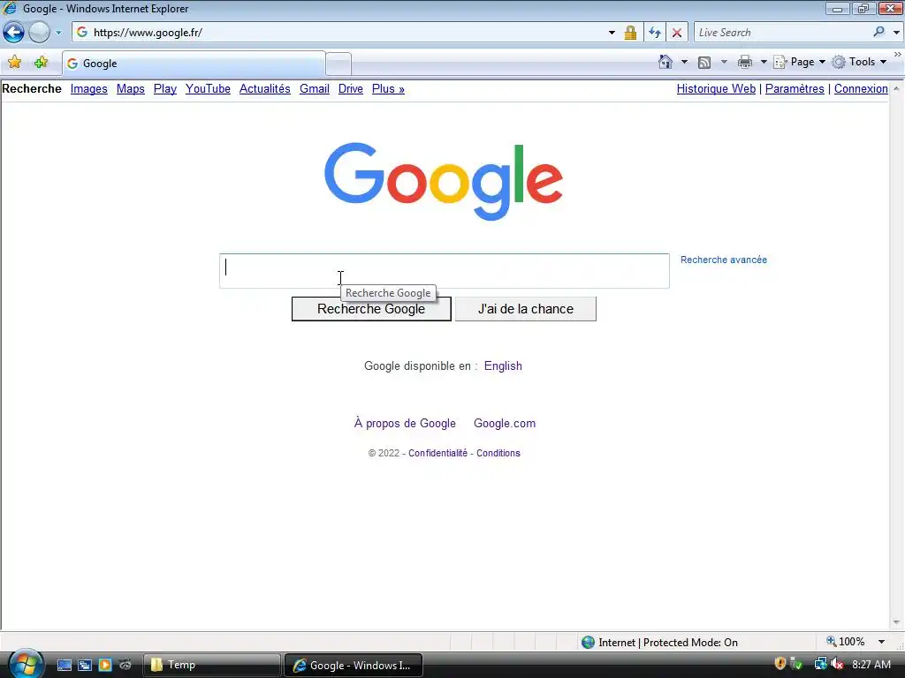
Task: Open the Paramètres link
Action: [795, 89]
